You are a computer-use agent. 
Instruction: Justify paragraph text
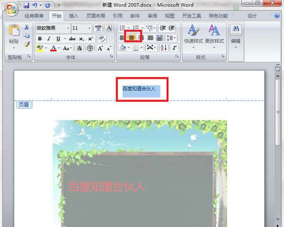tap(151, 38)
